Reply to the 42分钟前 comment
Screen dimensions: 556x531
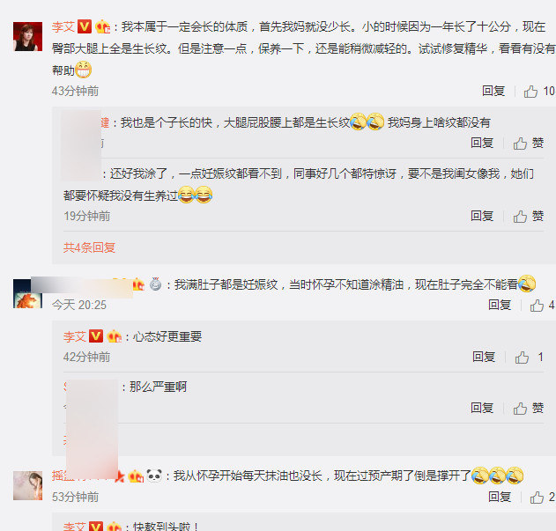(x=484, y=357)
